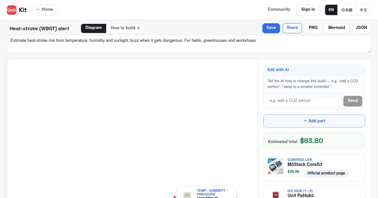
Task: Open the Community link
Action: tap(279, 9)
